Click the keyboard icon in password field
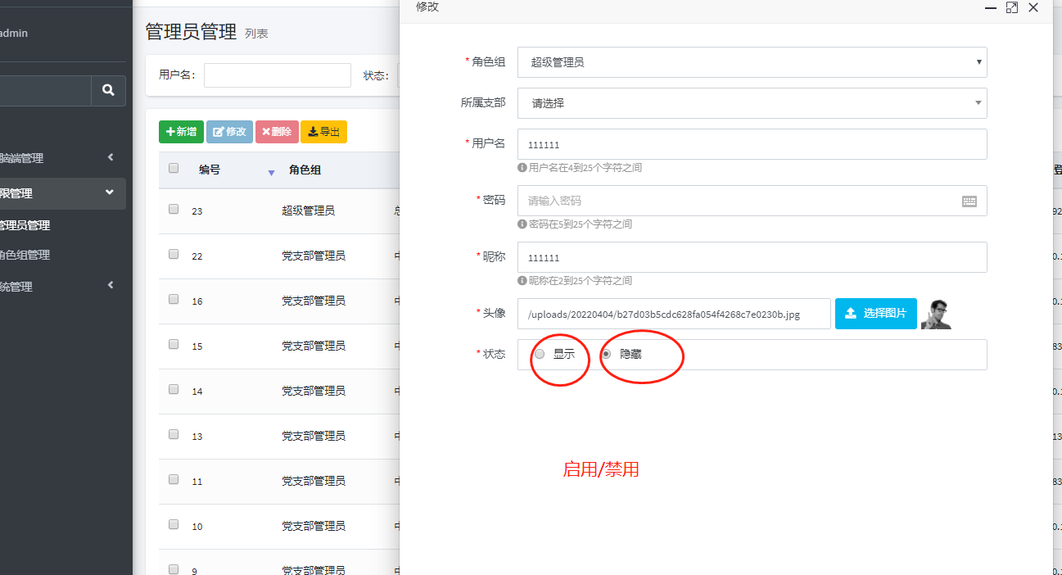 tap(969, 201)
